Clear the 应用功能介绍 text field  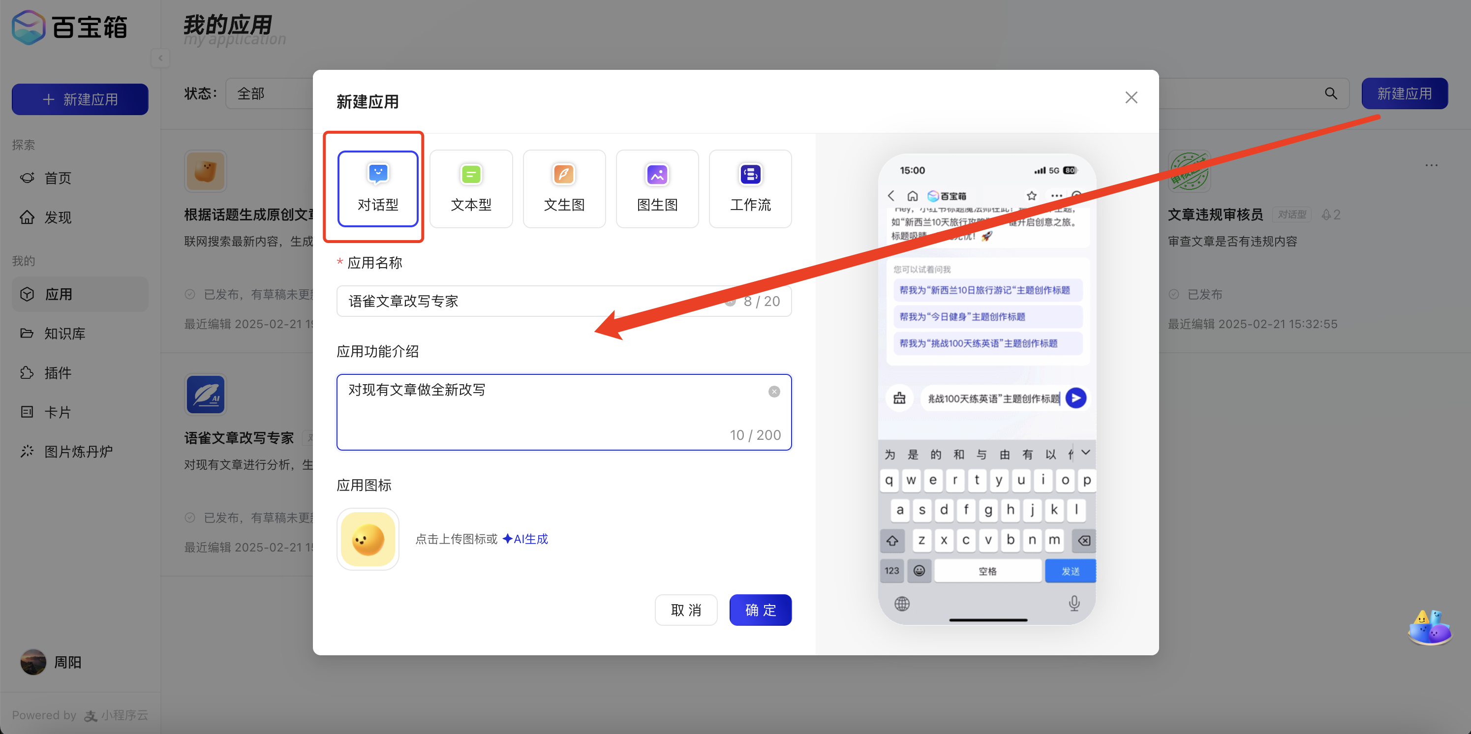pyautogui.click(x=774, y=391)
